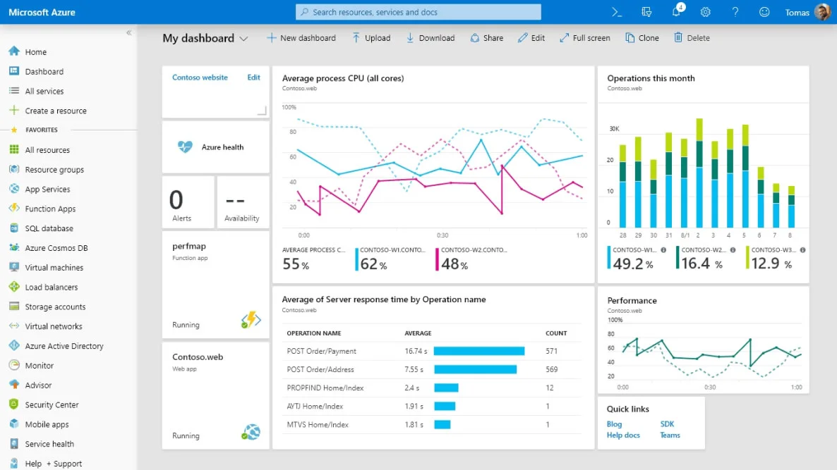
Task: Open the SDK quick link
Action: (667, 424)
